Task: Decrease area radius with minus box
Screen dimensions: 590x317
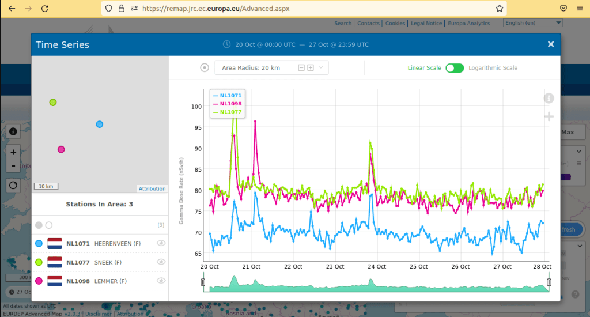Action: 301,68
